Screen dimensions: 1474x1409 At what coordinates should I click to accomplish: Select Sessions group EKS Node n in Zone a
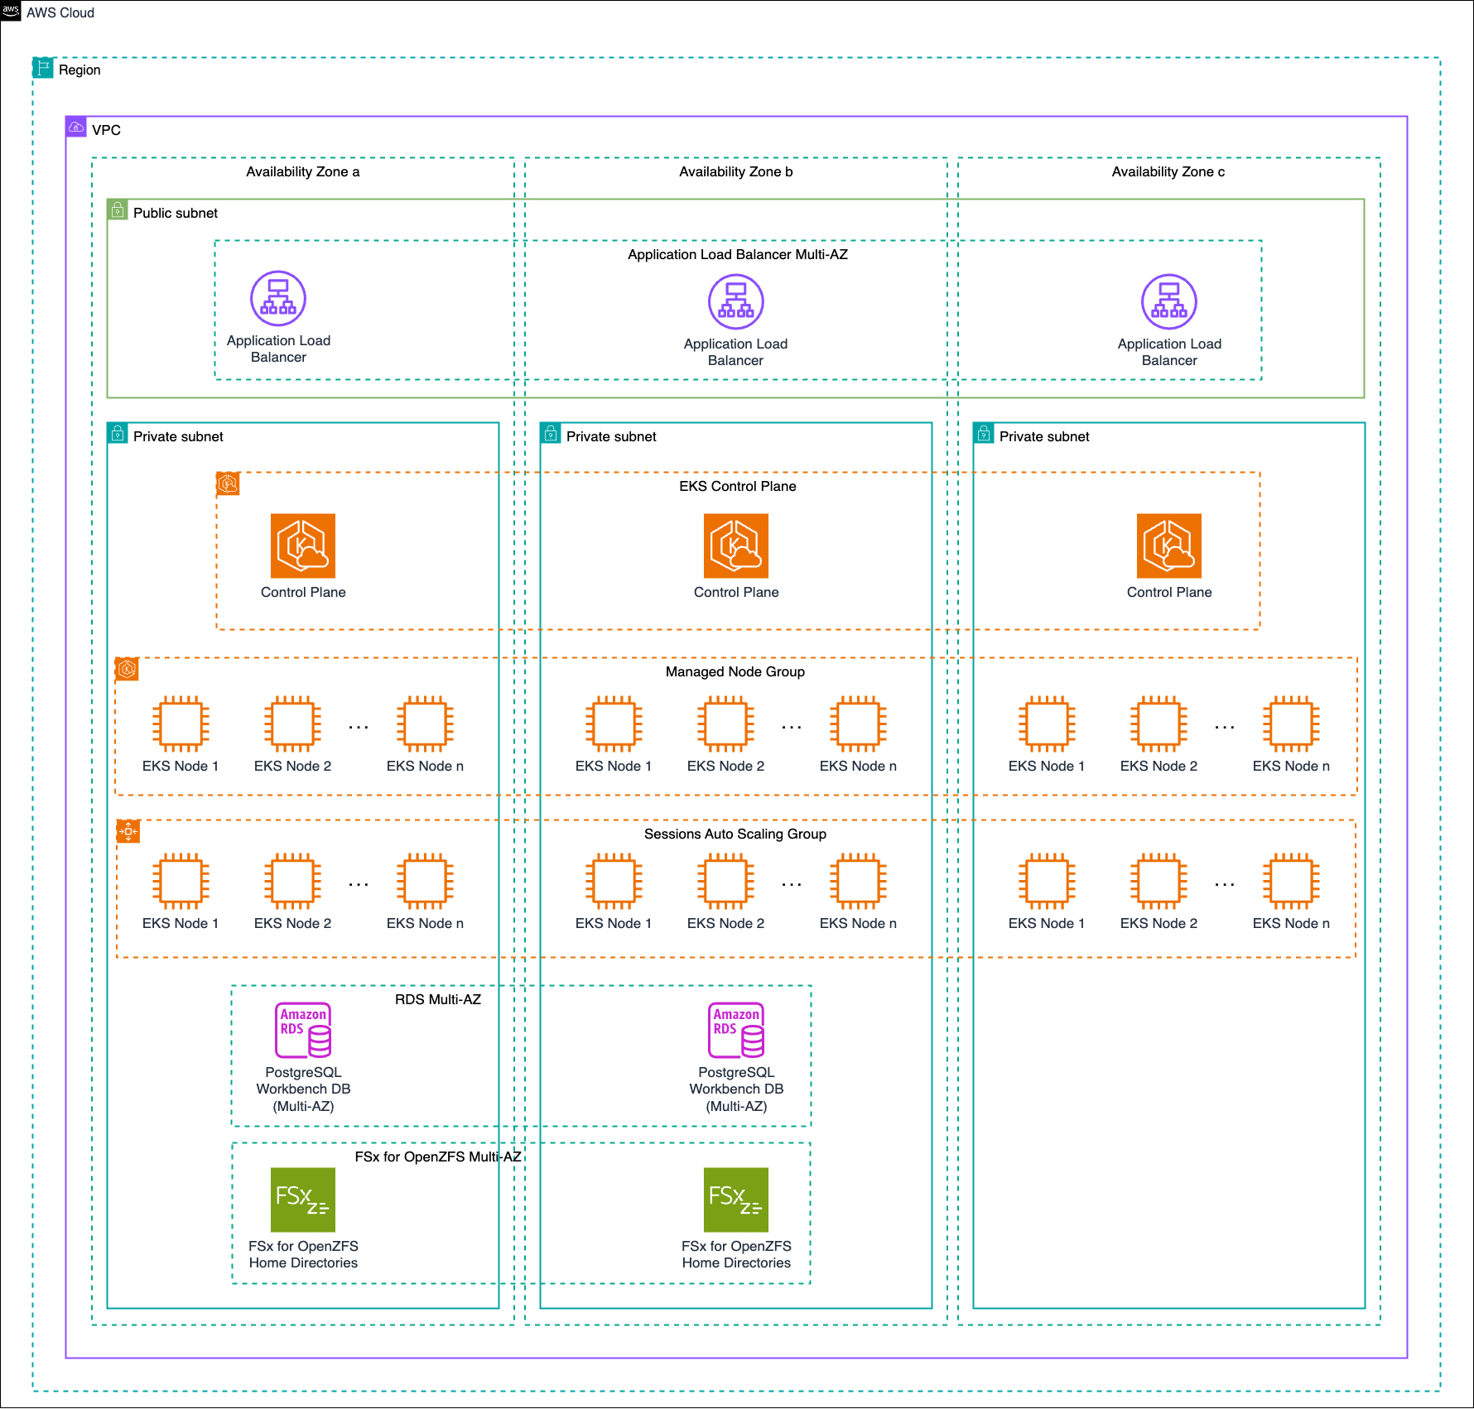pyautogui.click(x=425, y=881)
